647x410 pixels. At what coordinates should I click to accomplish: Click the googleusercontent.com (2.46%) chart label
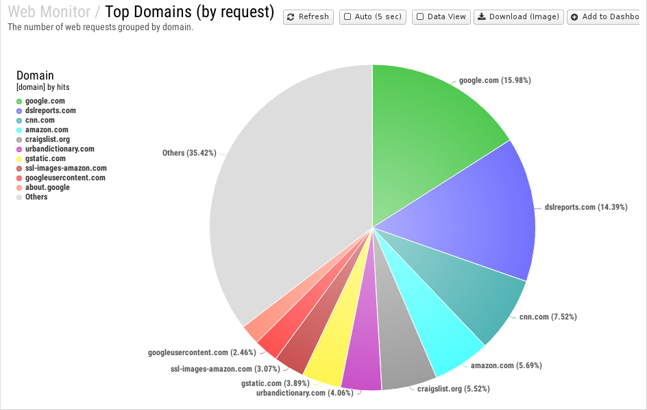point(202,352)
